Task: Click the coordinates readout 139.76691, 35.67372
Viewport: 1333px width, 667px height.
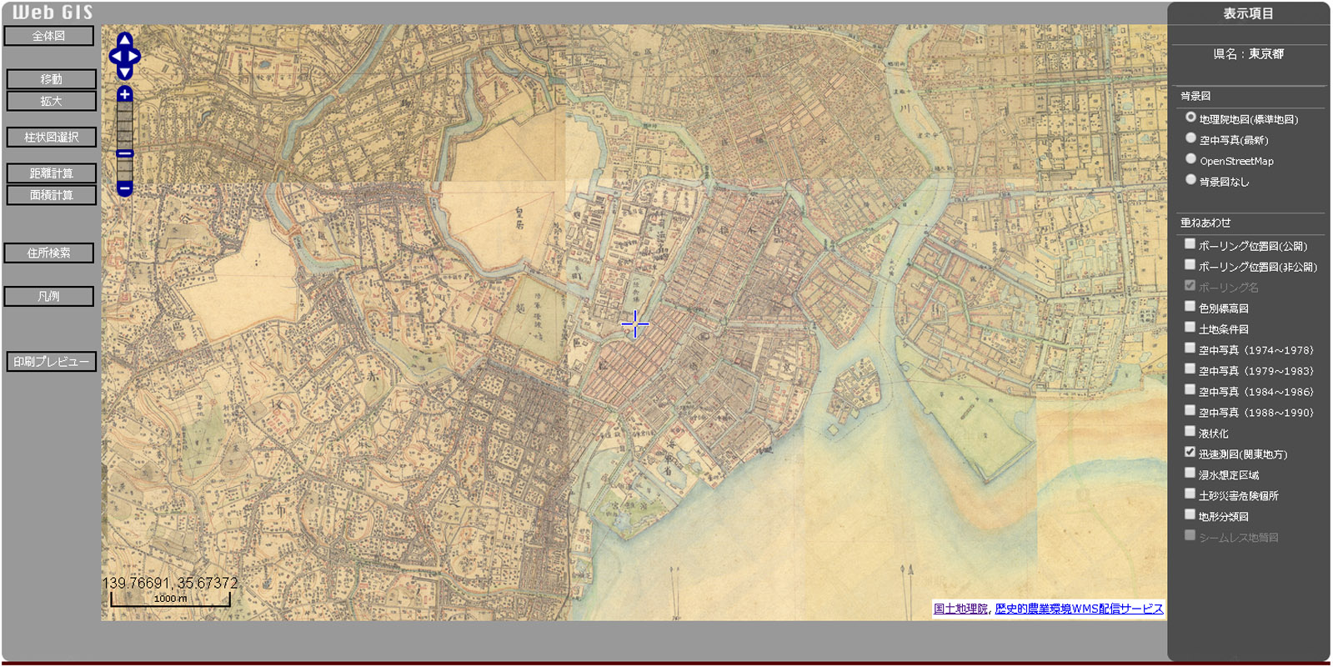Action: 170,583
